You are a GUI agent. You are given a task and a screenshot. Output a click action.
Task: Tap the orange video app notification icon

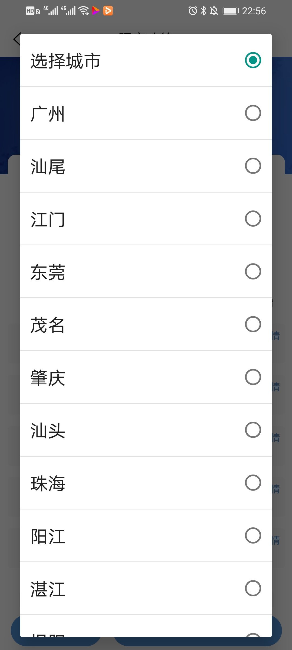tap(108, 11)
